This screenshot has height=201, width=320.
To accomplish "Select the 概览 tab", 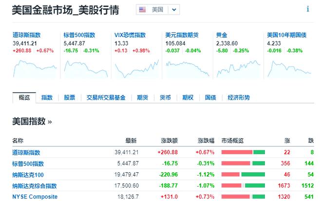I will coord(24,98).
